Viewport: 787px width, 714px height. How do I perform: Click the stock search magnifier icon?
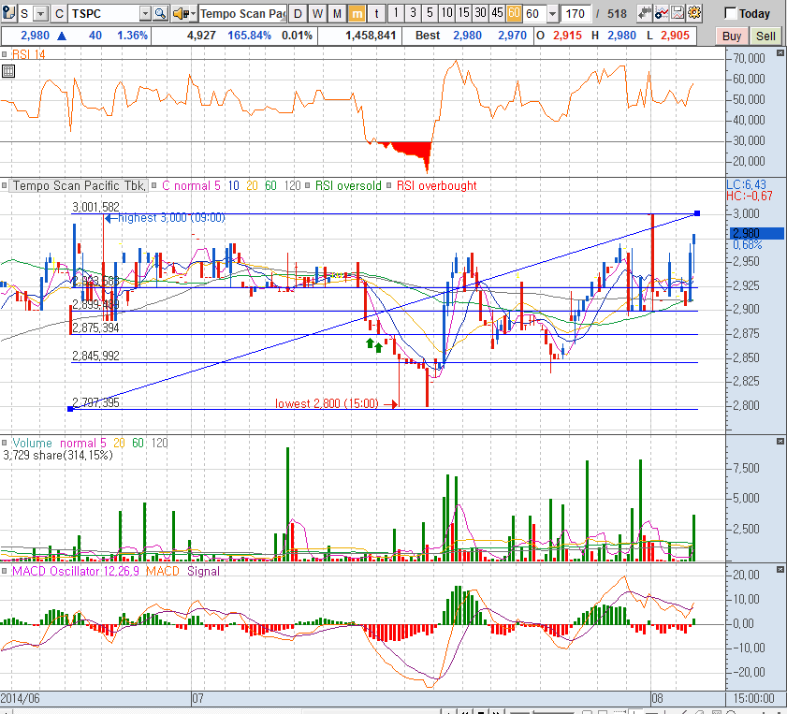click(160, 14)
